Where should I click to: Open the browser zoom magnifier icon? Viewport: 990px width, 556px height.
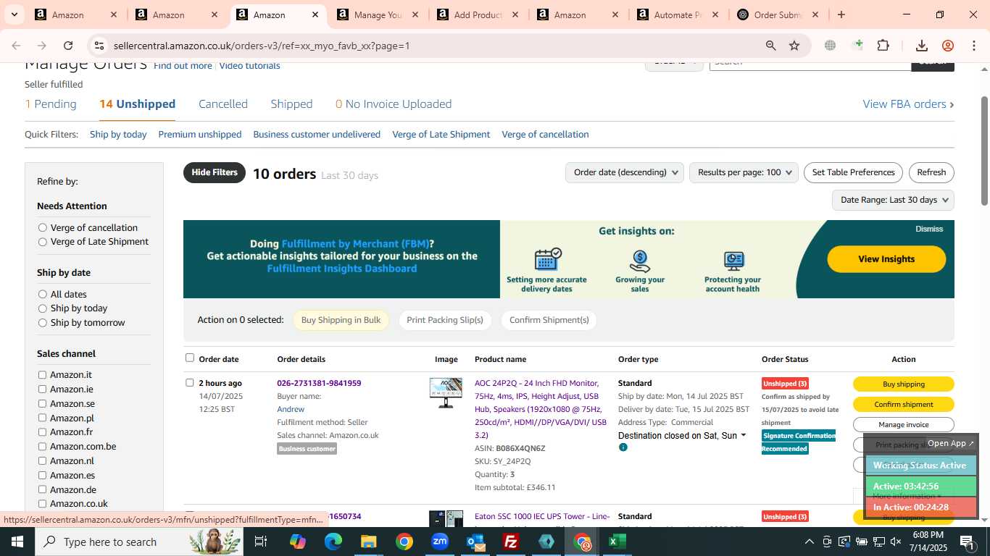click(771, 46)
